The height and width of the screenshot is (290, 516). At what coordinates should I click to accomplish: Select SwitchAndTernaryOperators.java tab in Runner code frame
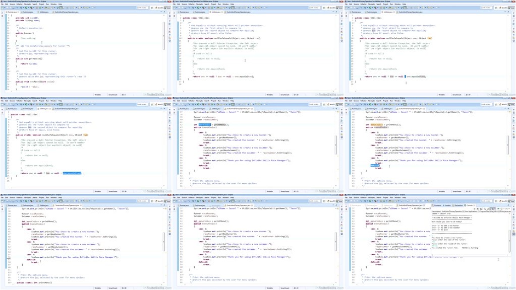point(66,12)
